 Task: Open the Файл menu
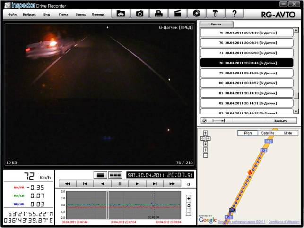[x=12, y=15]
